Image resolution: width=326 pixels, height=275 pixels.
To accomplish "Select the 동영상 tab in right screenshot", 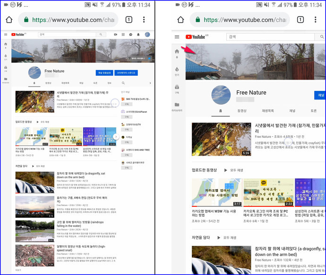I will tap(242, 111).
